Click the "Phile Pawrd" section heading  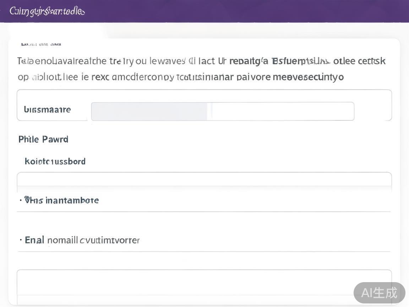(43, 139)
